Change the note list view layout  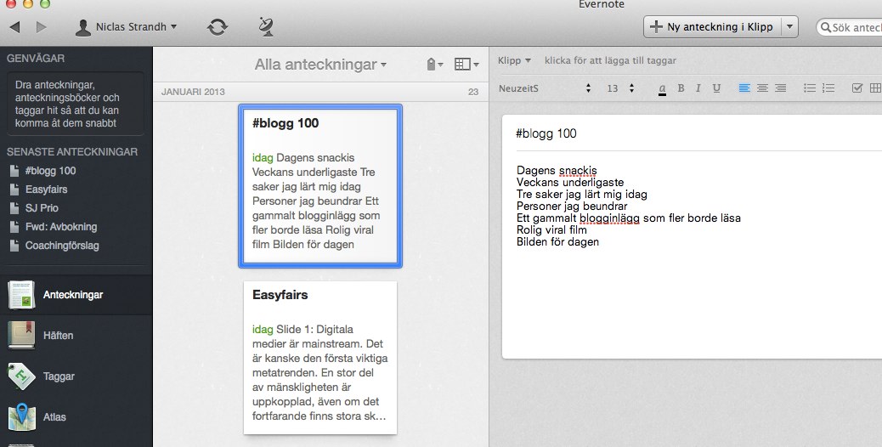[466, 65]
